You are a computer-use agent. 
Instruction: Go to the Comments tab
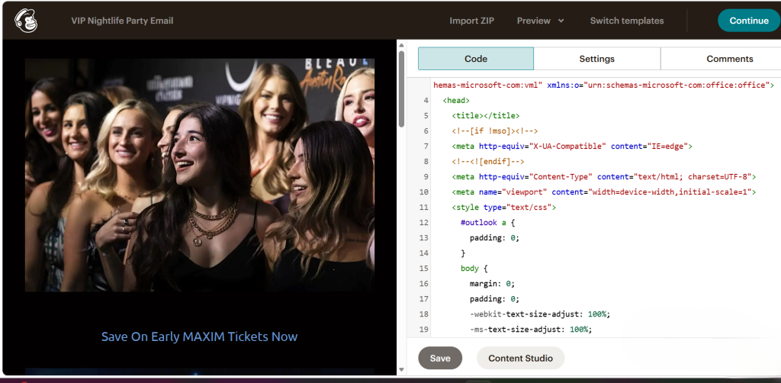click(729, 59)
